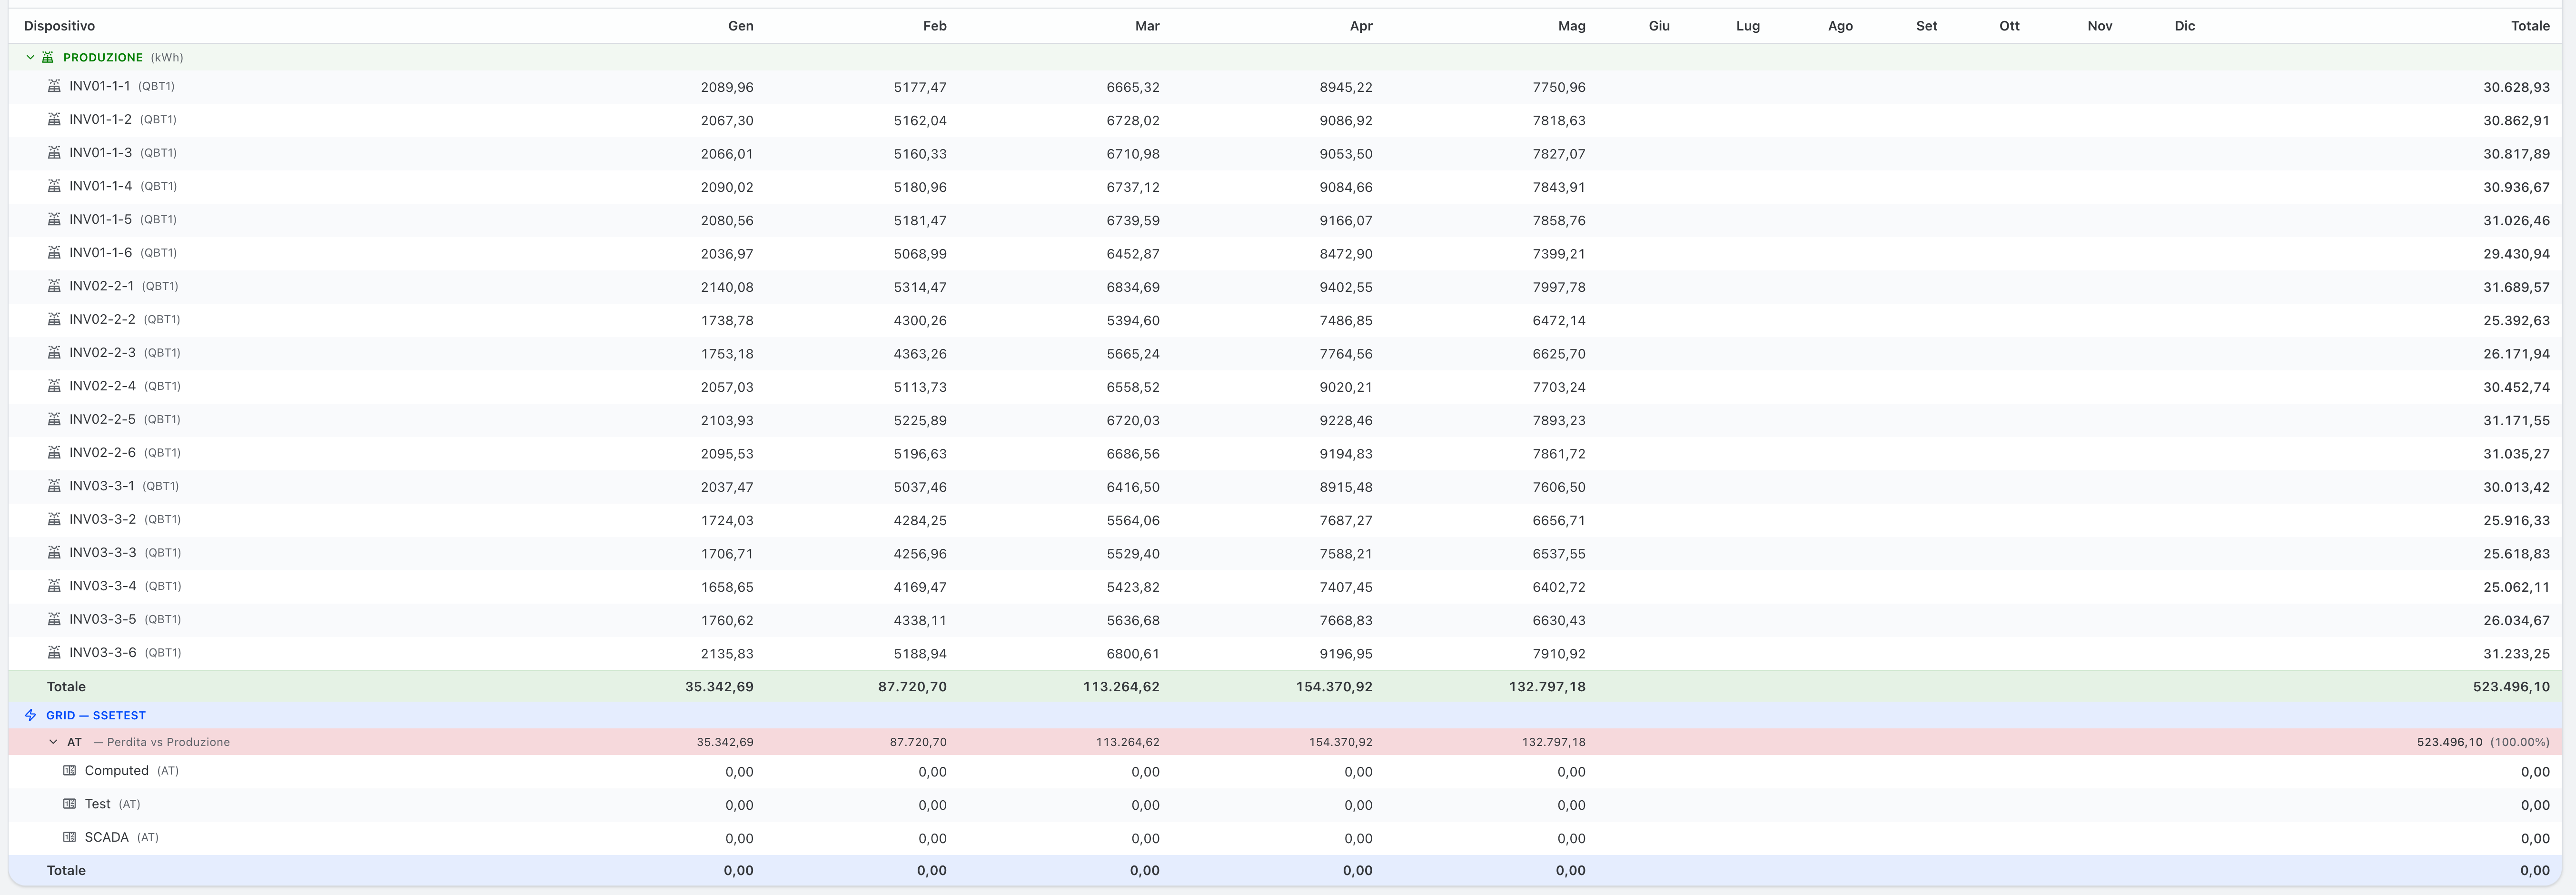2576x895 pixels.
Task: Collapse the PRODUZIONE group chevron
Action: pyautogui.click(x=30, y=57)
